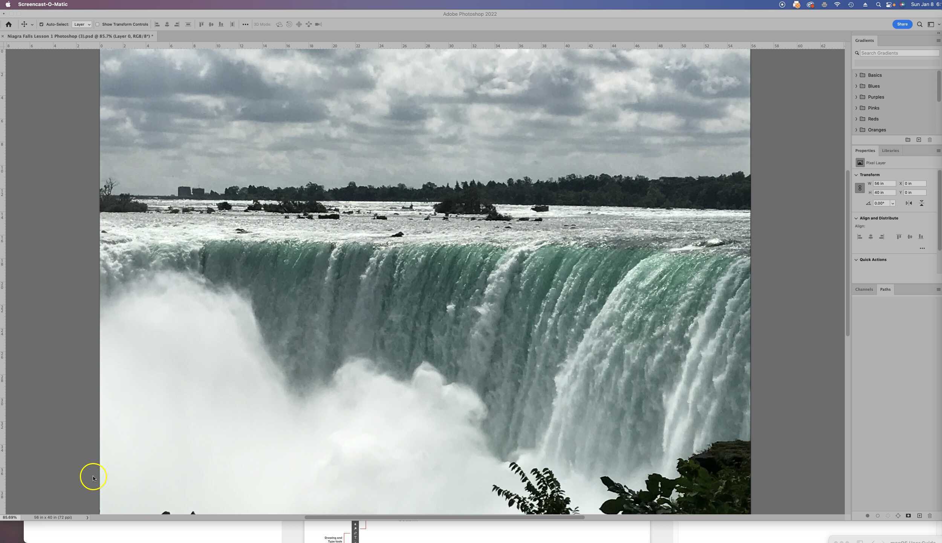Collapse the Transform section
Image resolution: width=942 pixels, height=543 pixels.
856,175
